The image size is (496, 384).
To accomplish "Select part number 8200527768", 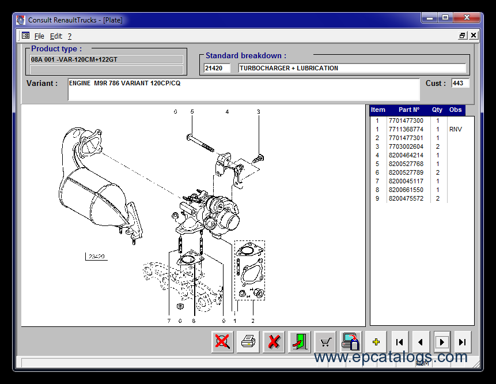I will click(x=406, y=164).
